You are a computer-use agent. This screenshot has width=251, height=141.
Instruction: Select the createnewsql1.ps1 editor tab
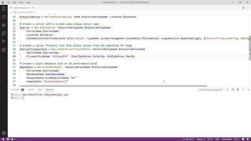point(21,8)
